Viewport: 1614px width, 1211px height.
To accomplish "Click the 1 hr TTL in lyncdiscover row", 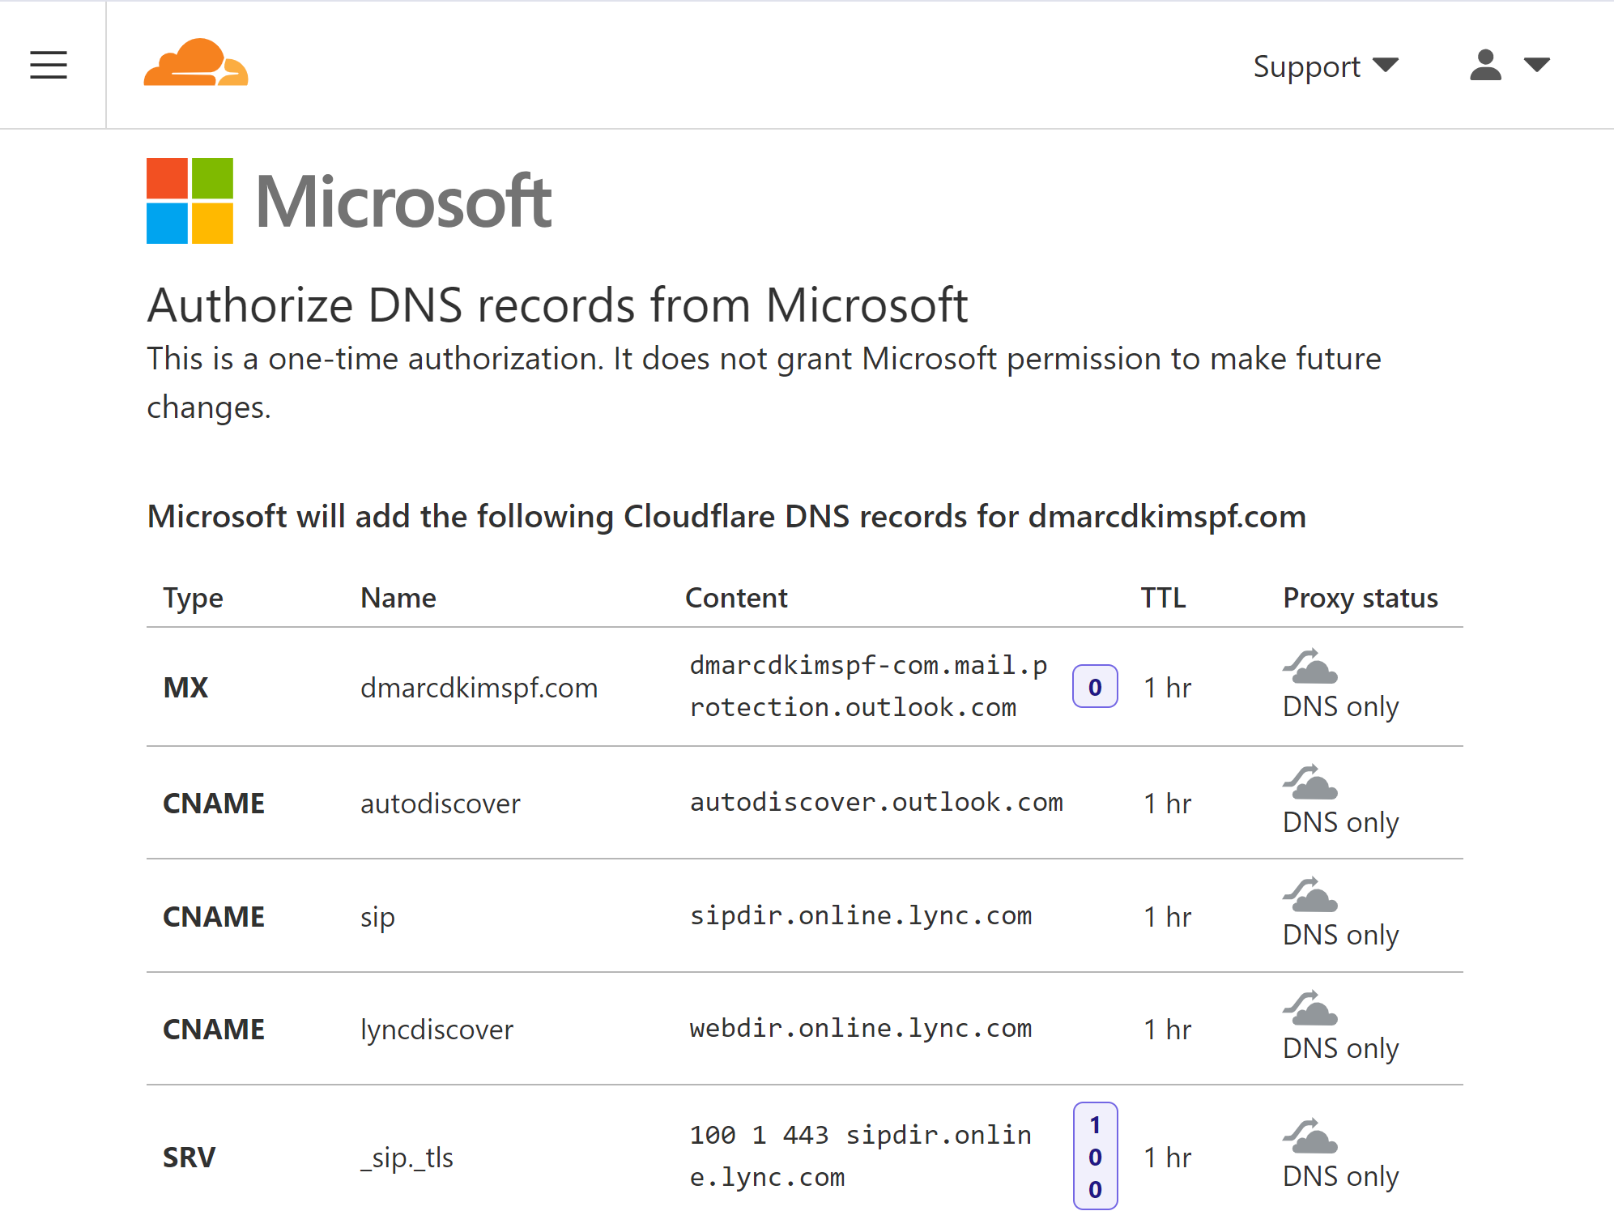I will 1167,1030.
